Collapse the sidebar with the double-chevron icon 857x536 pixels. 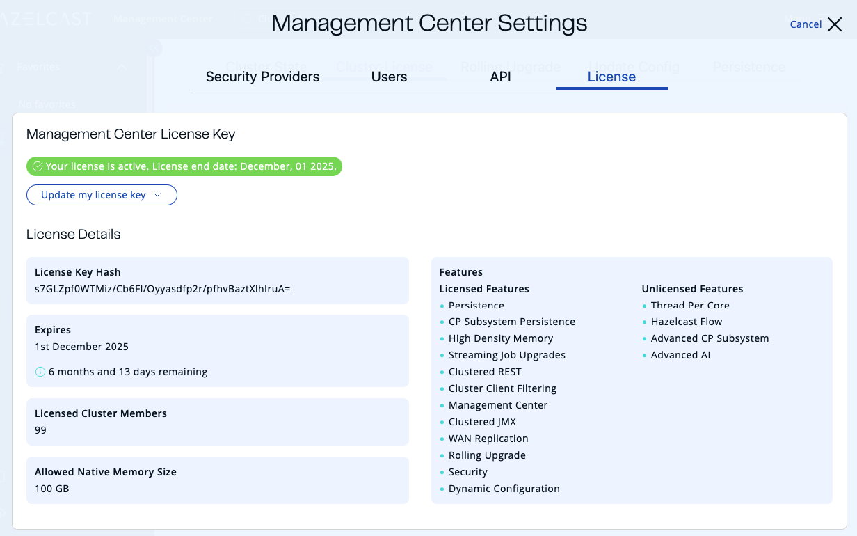pyautogui.click(x=154, y=47)
